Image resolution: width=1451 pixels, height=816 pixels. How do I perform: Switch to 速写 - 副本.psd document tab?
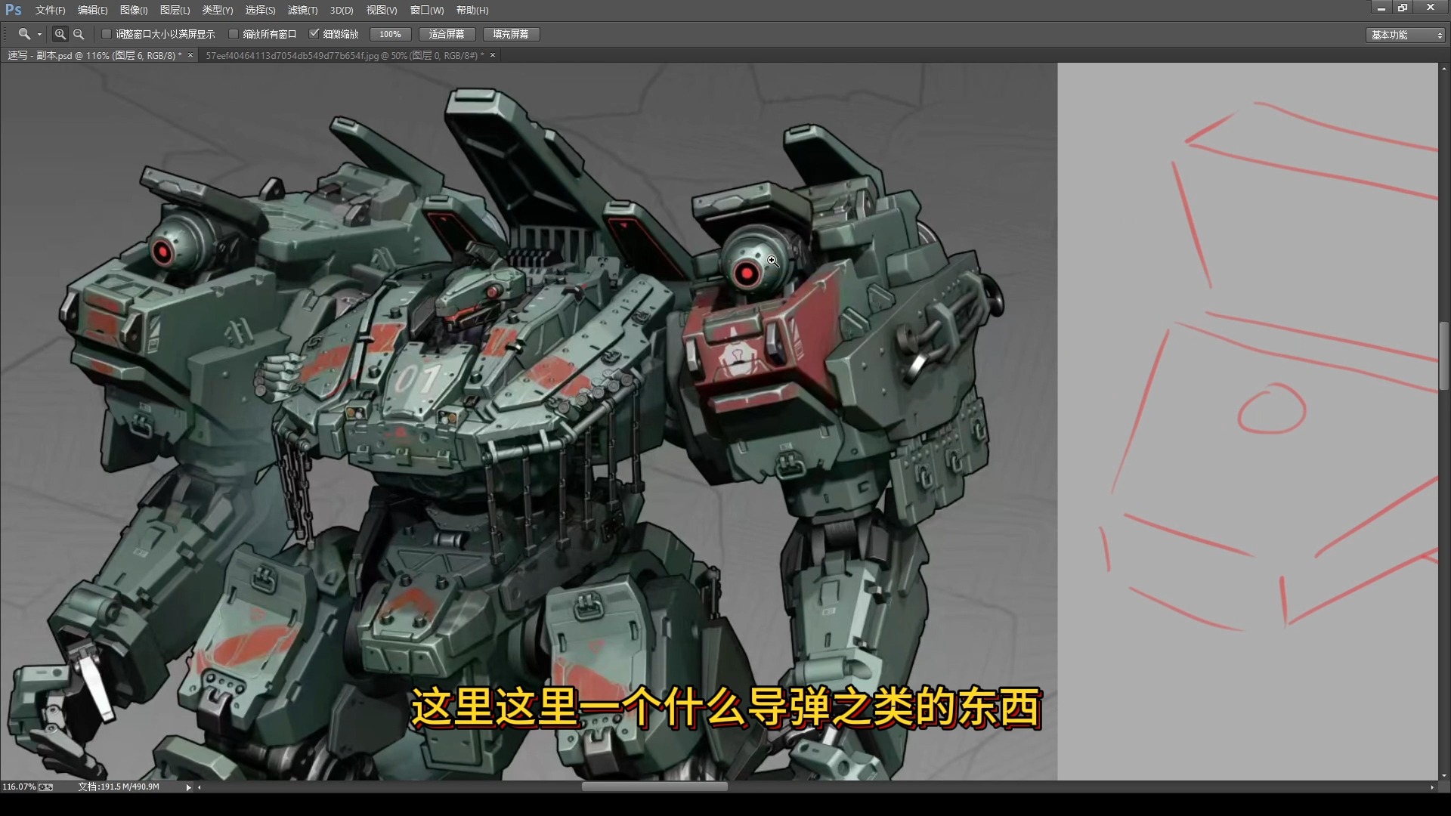[x=94, y=55]
